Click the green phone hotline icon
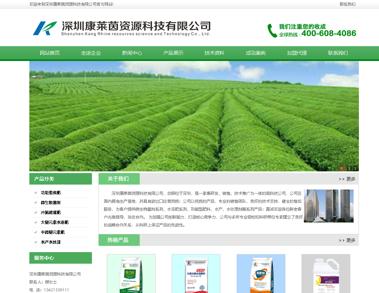 (272, 31)
